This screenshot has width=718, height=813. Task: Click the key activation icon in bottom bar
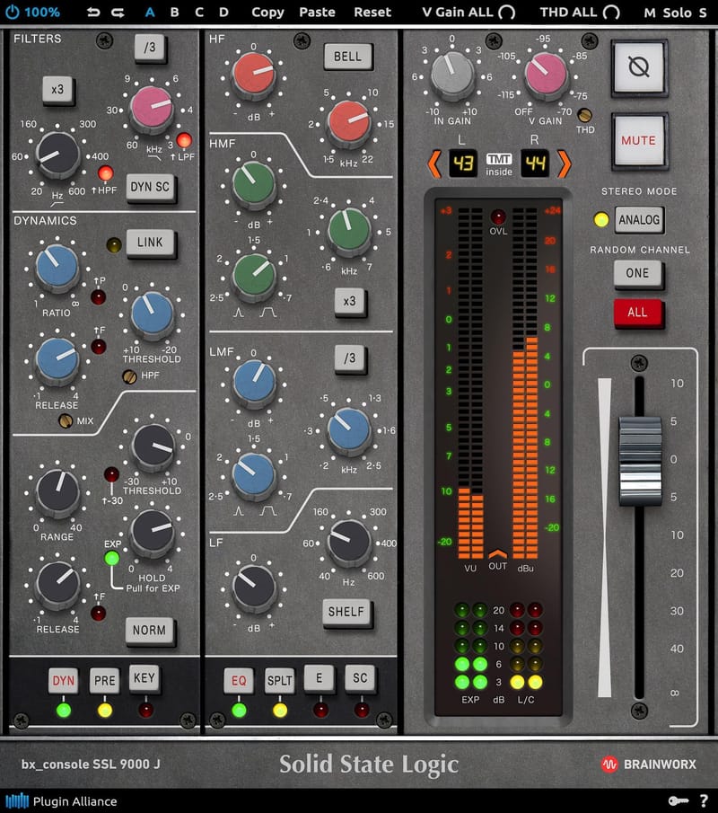[x=679, y=801]
